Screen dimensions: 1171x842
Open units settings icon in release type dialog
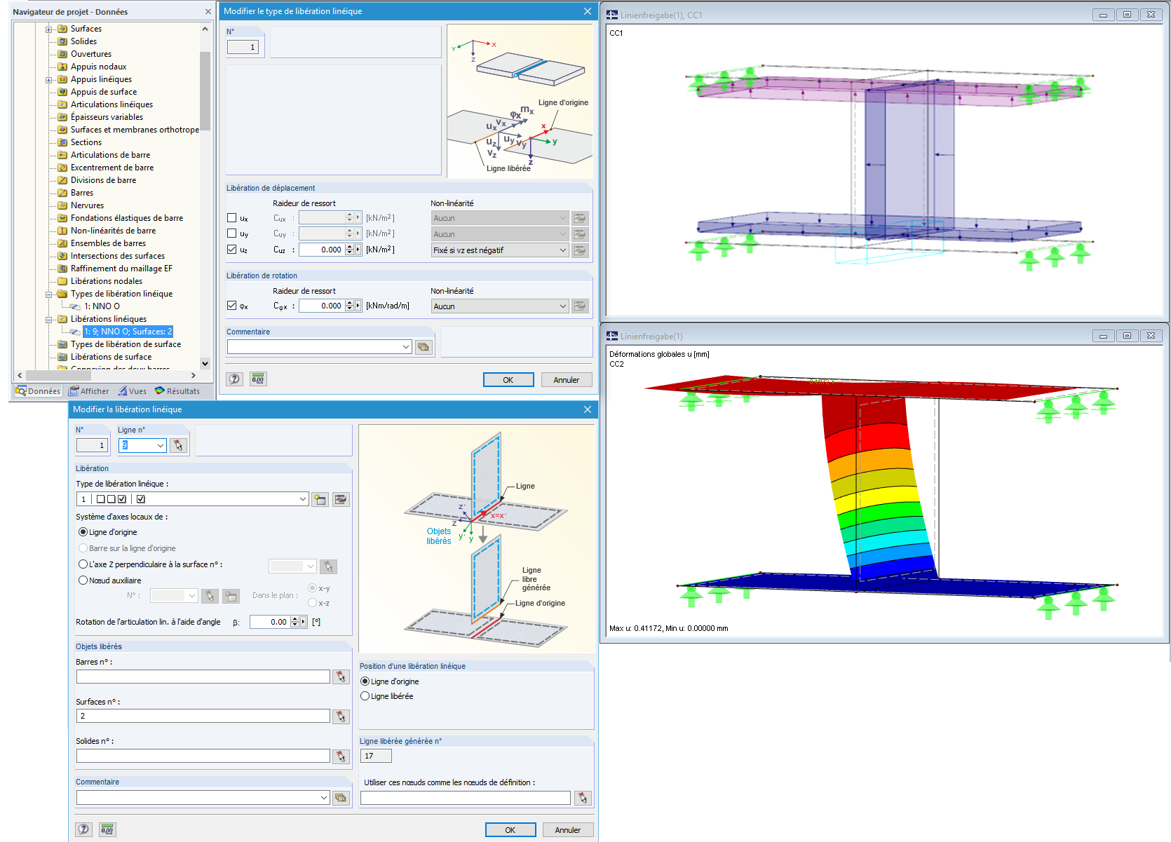click(x=258, y=379)
